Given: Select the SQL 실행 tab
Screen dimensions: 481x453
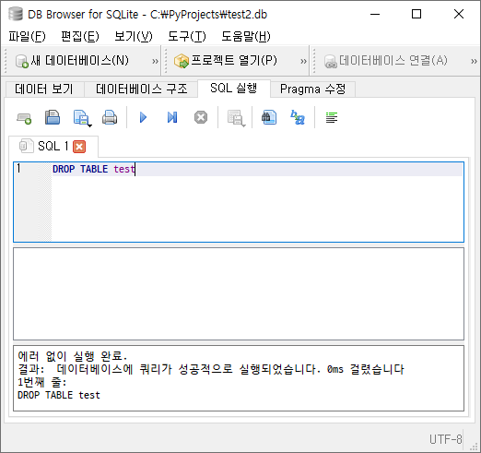Looking at the screenshot, I should [234, 89].
